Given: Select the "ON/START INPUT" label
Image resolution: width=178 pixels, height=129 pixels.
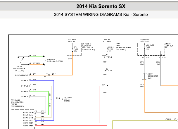Looking at the screenshot, I should pyautogui.click(x=21, y=75).
